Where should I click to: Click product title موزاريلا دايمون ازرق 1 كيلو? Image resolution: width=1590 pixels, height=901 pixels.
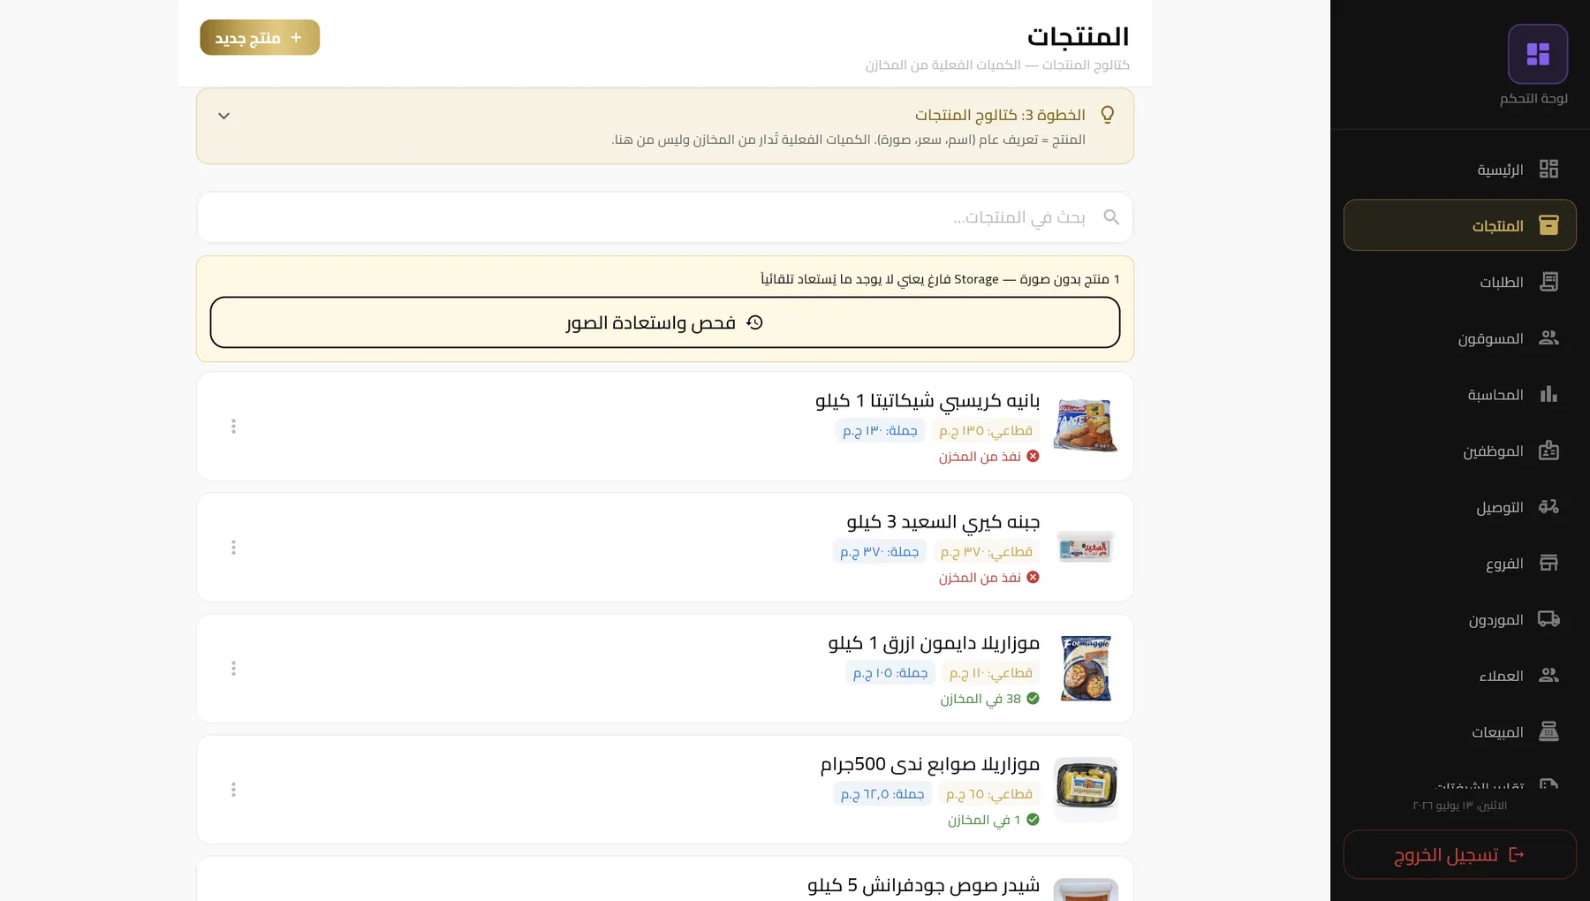934,643
